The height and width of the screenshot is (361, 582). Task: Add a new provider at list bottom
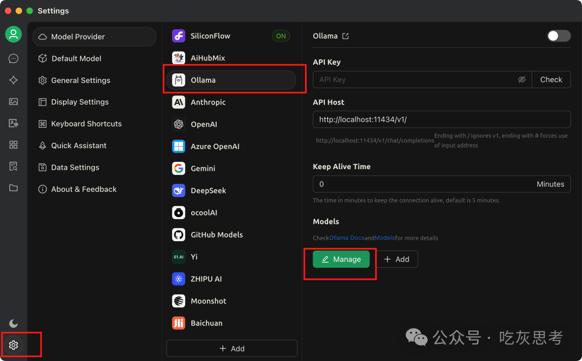(x=232, y=349)
